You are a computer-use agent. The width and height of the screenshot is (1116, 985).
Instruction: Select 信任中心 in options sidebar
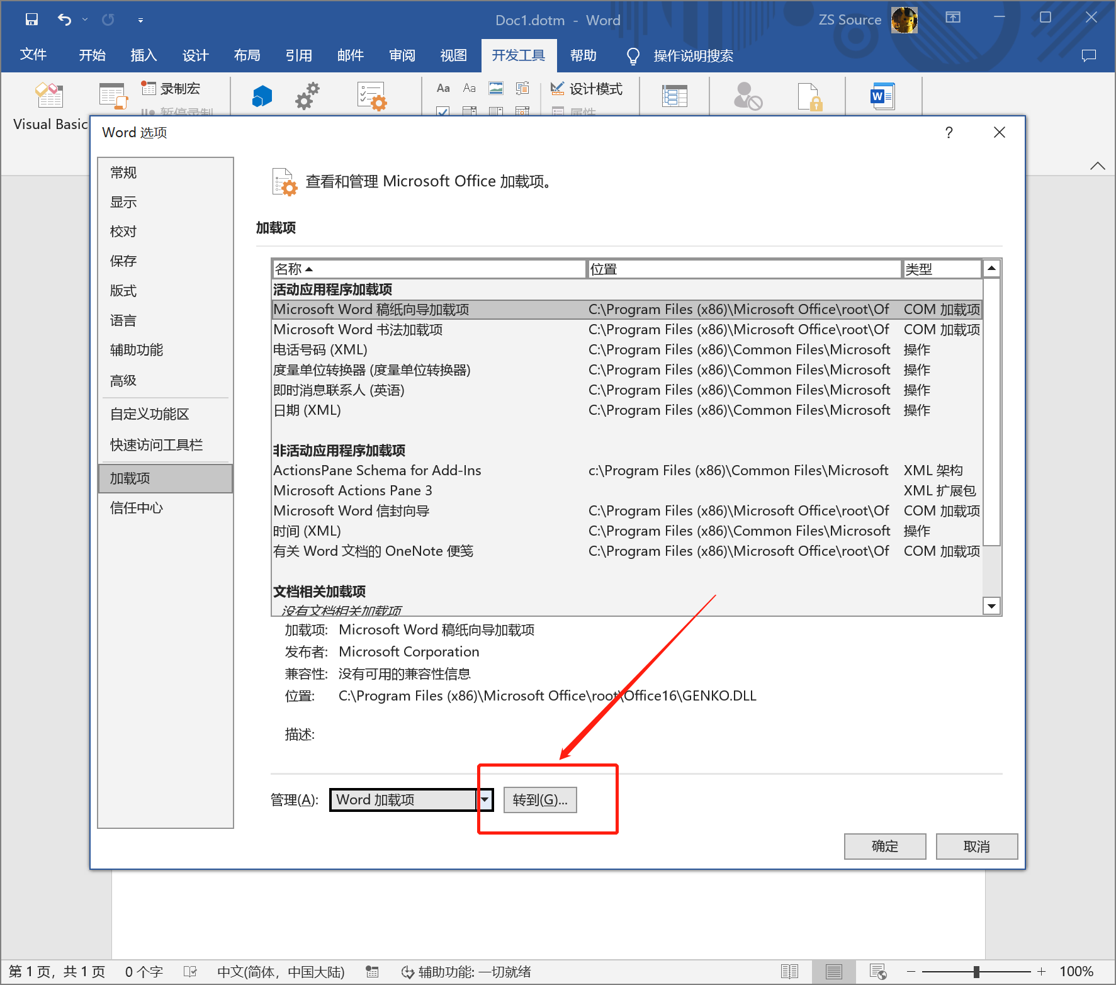[137, 508]
